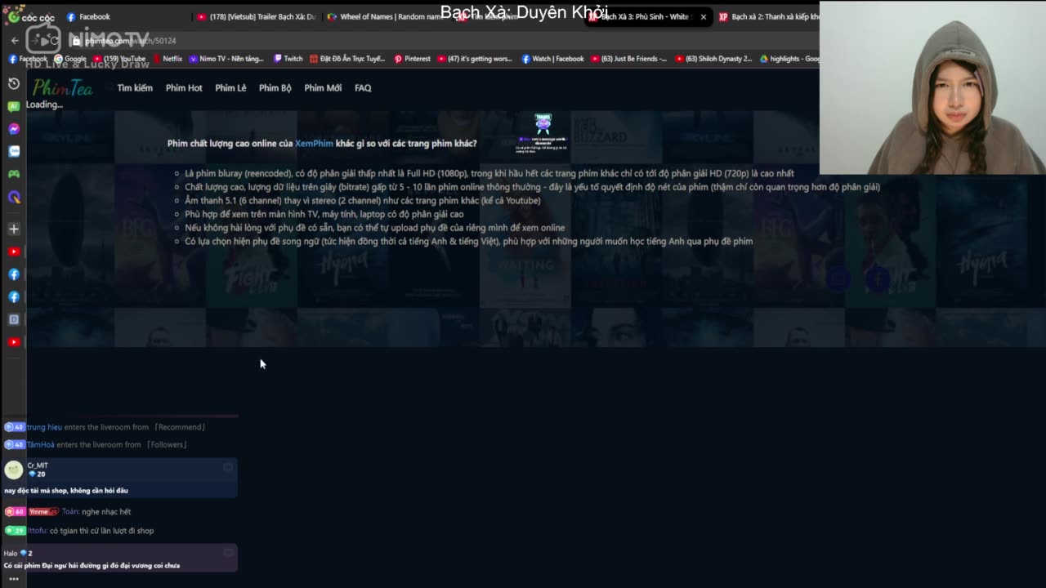Close the Bạch Xà 3: Phù Sinh tab

[703, 16]
